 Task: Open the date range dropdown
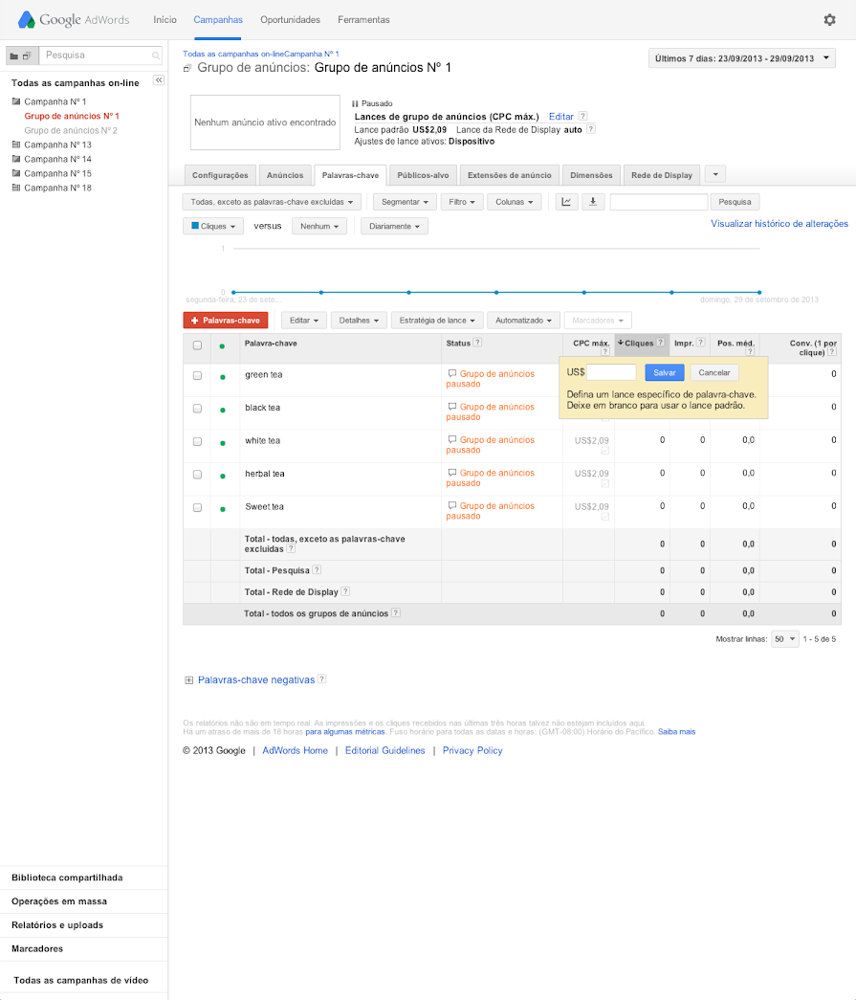click(742, 58)
